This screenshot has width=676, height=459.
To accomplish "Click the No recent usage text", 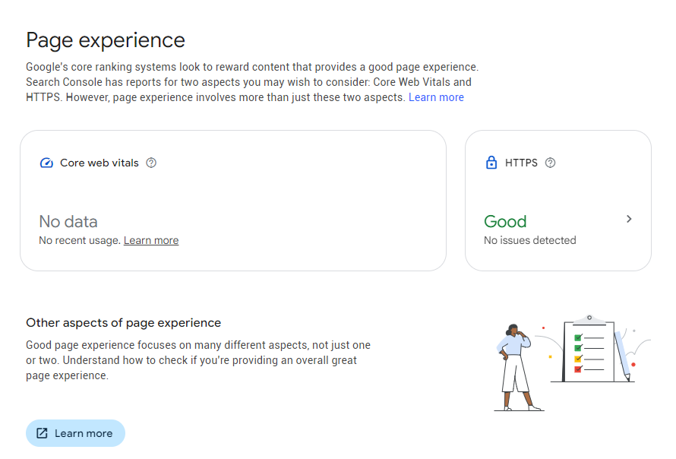I will (79, 240).
